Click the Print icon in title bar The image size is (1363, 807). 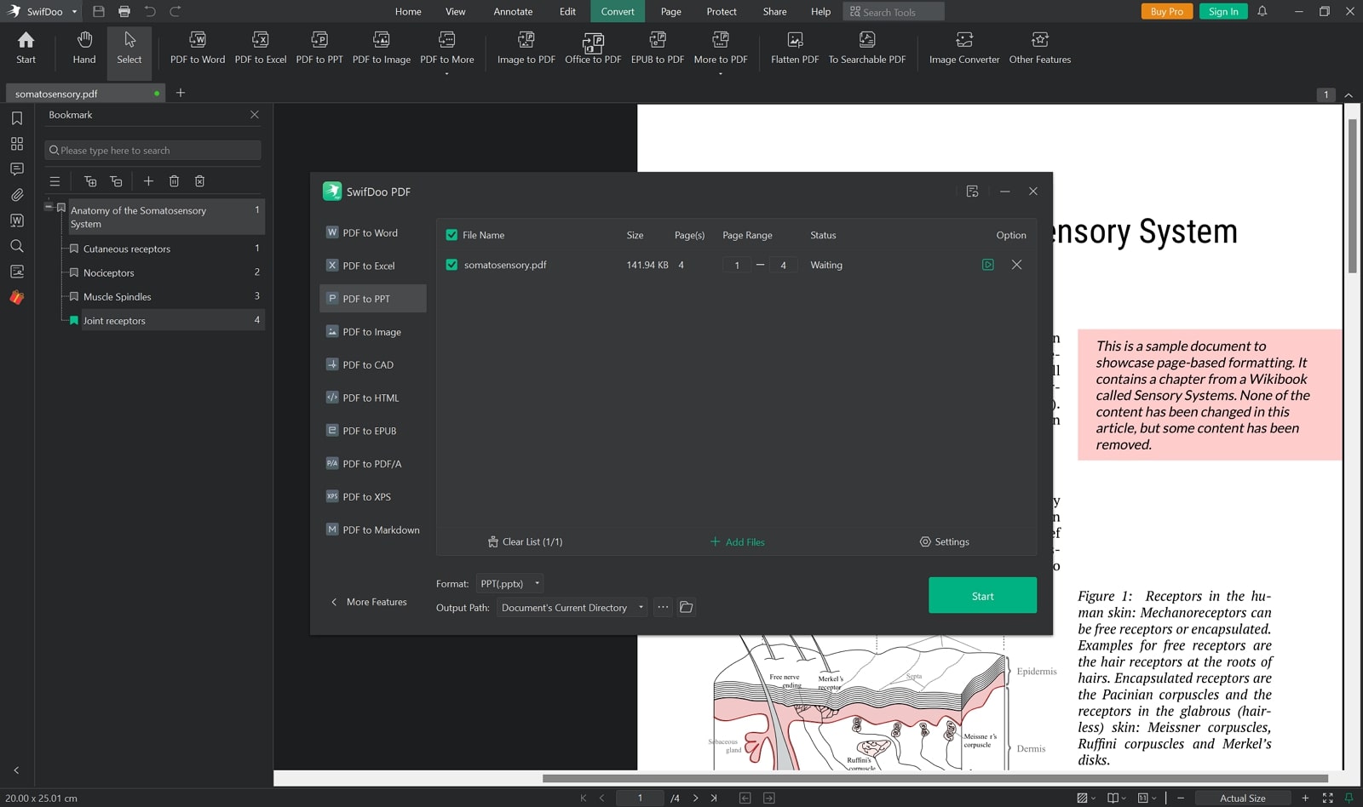[124, 11]
